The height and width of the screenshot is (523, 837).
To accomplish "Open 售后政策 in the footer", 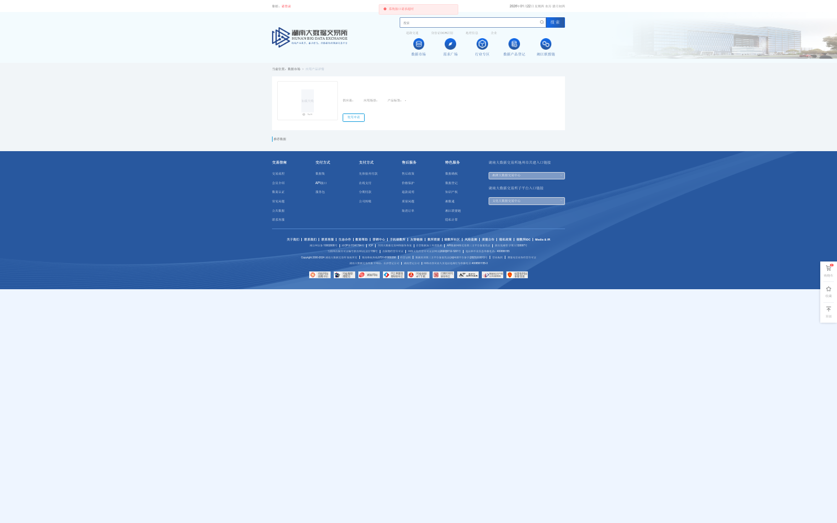I will tap(408, 174).
